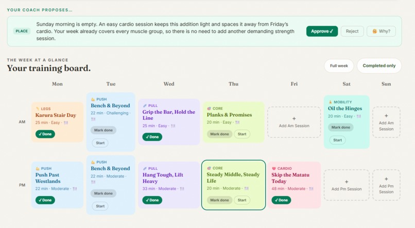Open the Oil the Hinges title

(345, 109)
